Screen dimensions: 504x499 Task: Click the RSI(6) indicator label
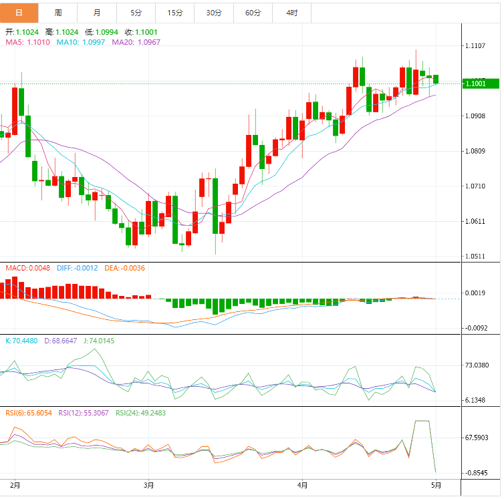[29, 413]
